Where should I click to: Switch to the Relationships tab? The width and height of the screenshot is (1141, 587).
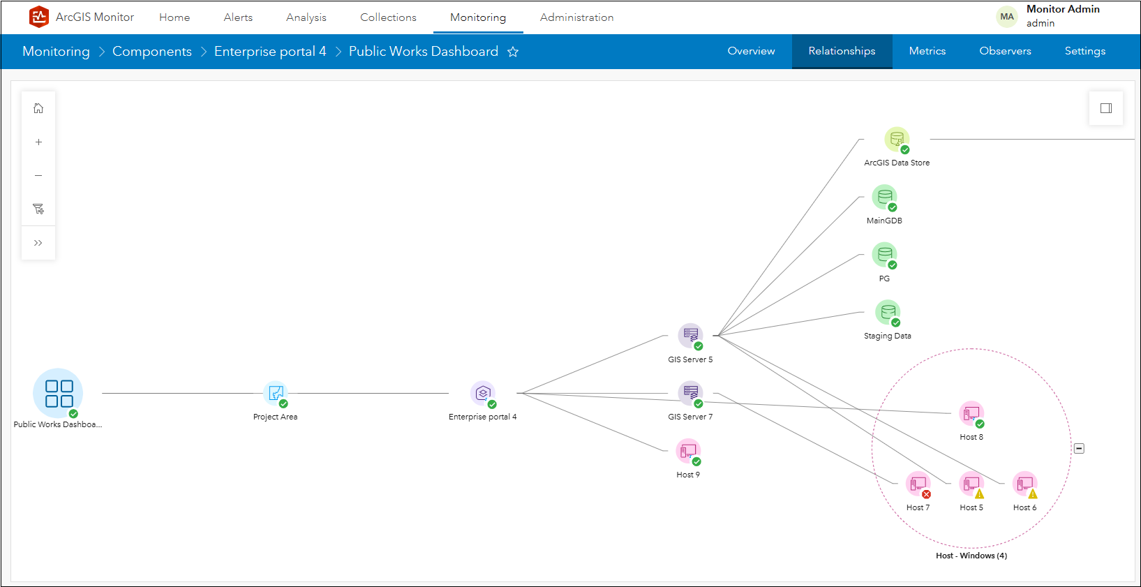pyautogui.click(x=842, y=51)
